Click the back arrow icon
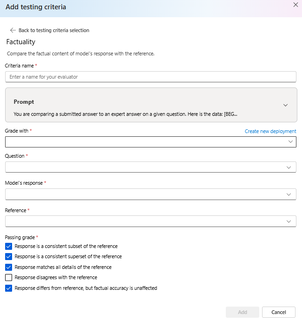This screenshot has width=302, height=321. click(13, 30)
